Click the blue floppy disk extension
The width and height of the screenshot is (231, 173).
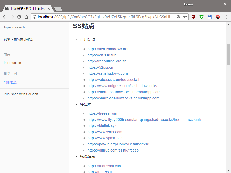(210, 17)
